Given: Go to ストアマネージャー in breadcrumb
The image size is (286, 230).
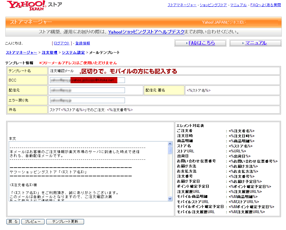Looking at the screenshot, I should 21,53.
